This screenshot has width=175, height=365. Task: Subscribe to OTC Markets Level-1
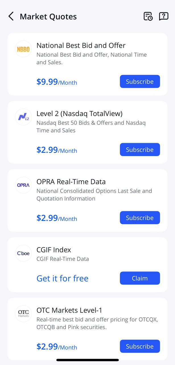(140, 346)
